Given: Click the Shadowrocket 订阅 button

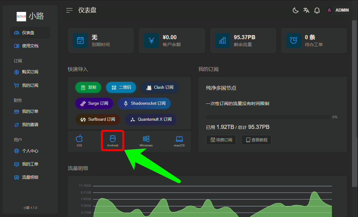Looking at the screenshot, I should (x=144, y=103).
